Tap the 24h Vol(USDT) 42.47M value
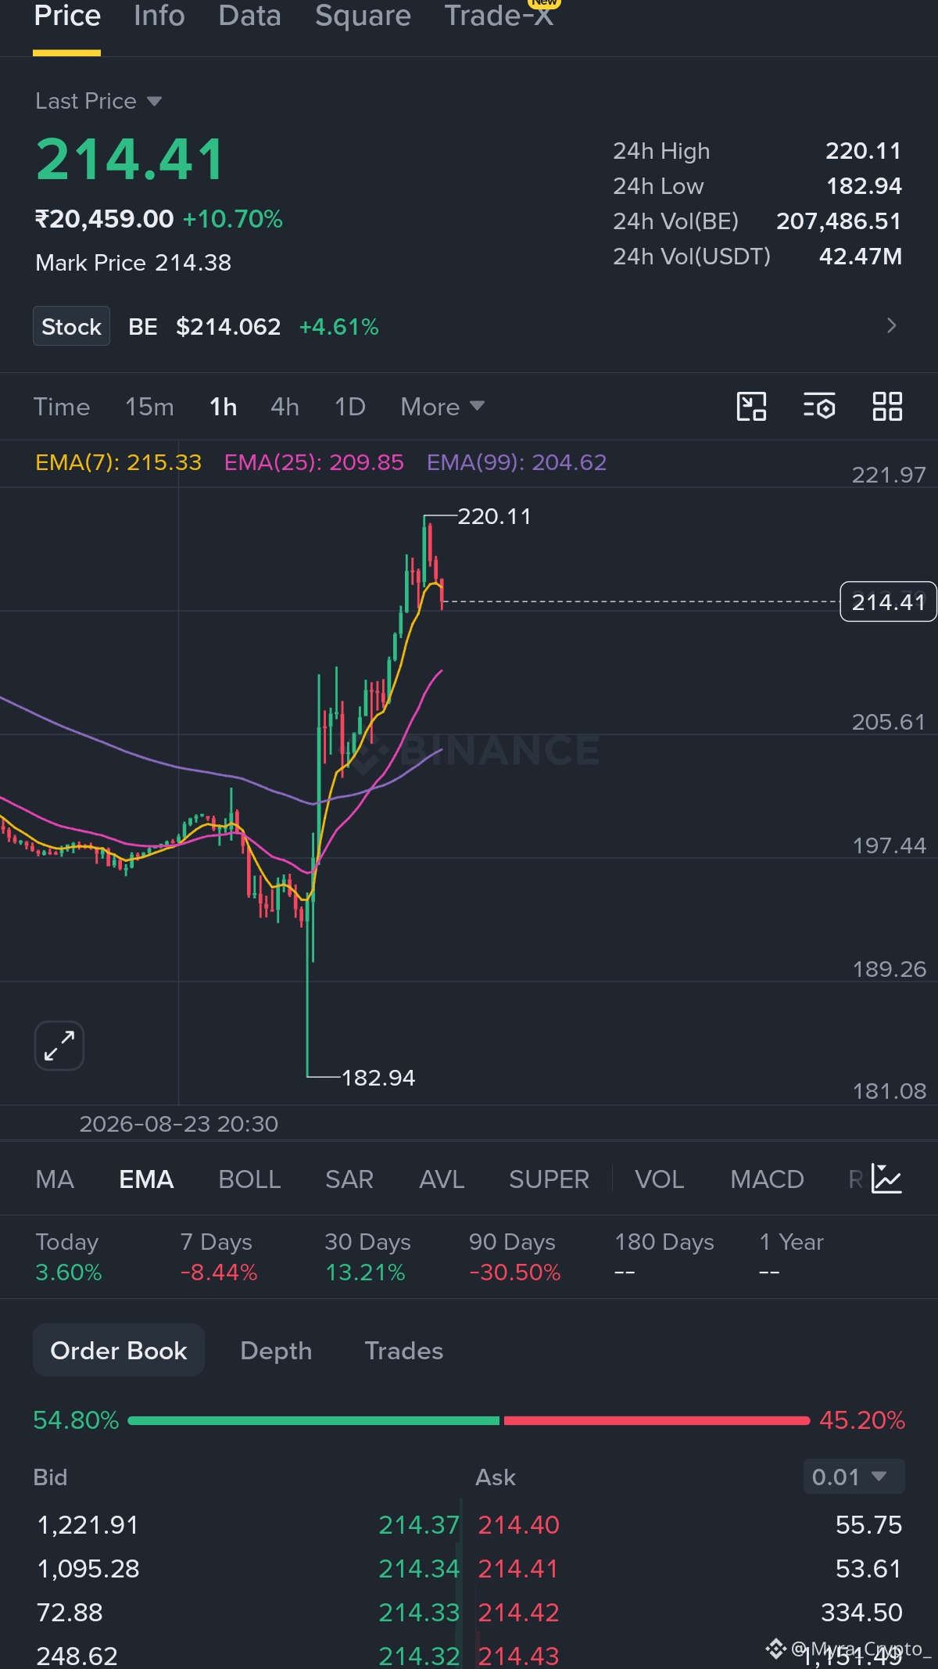938x1669 pixels. 861,256
